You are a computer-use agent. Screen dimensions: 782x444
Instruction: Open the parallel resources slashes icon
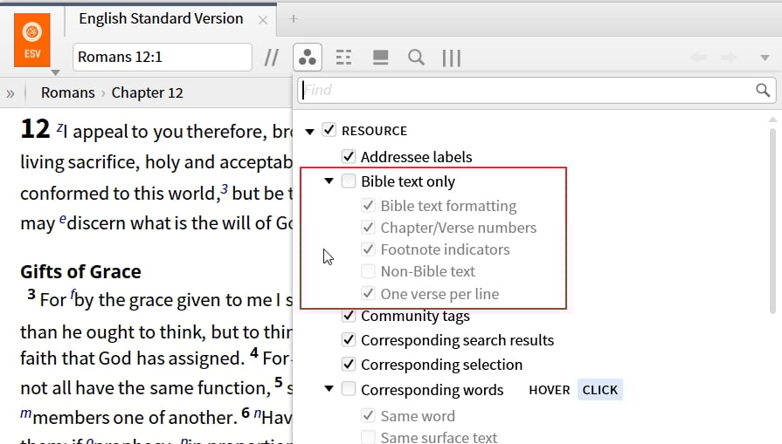pos(272,58)
